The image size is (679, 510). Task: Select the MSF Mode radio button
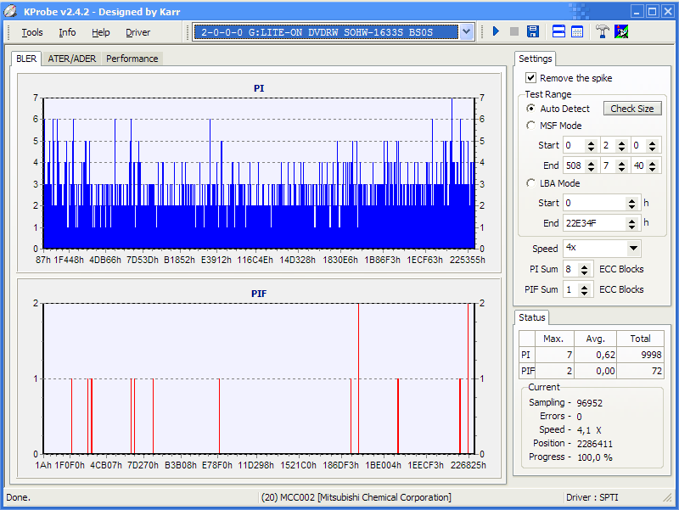tap(531, 126)
